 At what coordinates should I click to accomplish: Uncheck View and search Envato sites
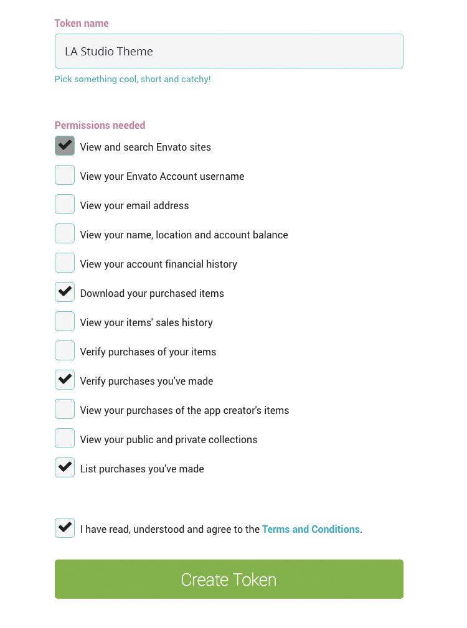click(65, 146)
